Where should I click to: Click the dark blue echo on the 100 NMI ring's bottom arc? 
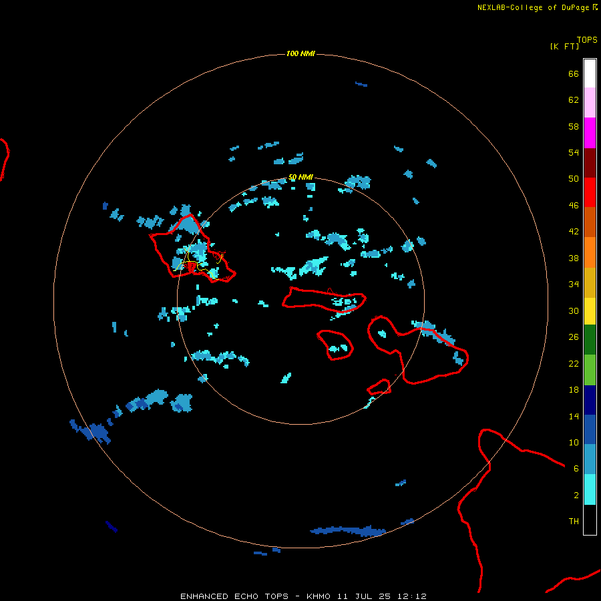[348, 531]
